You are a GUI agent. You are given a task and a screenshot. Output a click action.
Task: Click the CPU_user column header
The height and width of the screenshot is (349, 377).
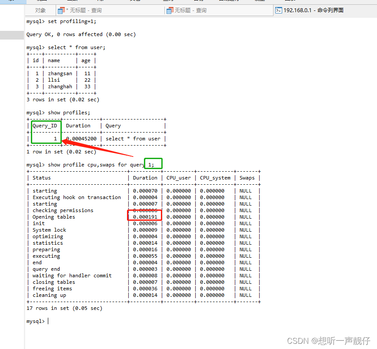coord(178,178)
